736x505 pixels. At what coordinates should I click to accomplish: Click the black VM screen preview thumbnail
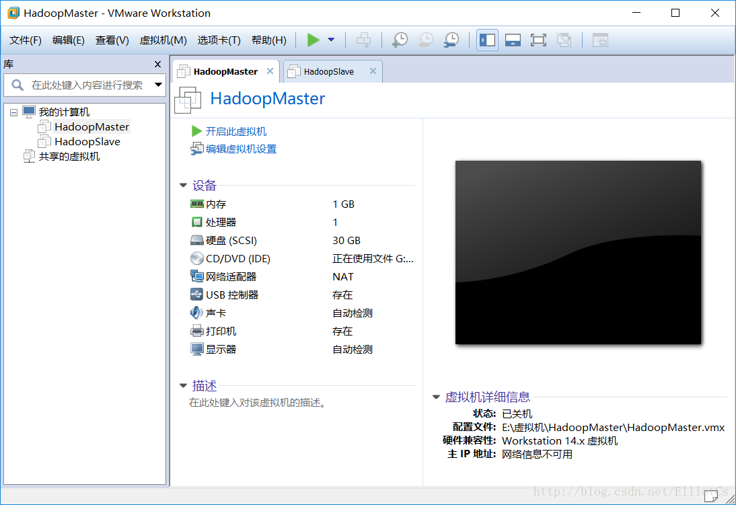(x=578, y=253)
